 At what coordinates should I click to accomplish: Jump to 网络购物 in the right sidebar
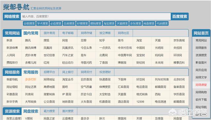click(x=201, y=92)
